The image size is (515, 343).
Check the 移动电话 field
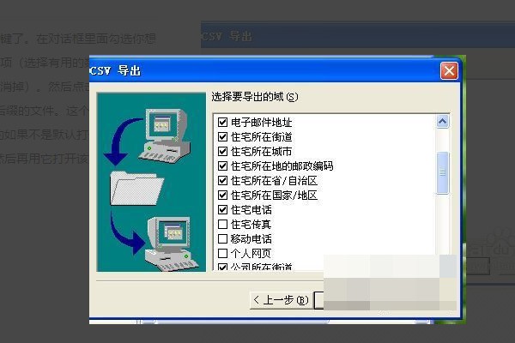click(222, 238)
